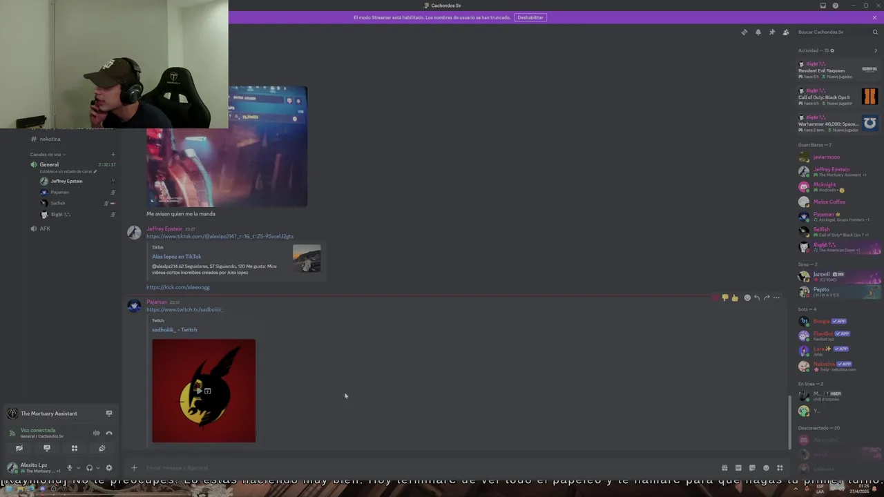Open stream screen-share icon beside The Mortuary Assistant
884x497 pixels.
coord(108,413)
